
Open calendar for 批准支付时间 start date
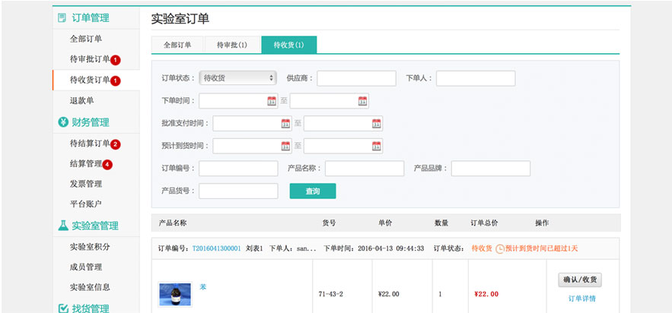point(285,124)
